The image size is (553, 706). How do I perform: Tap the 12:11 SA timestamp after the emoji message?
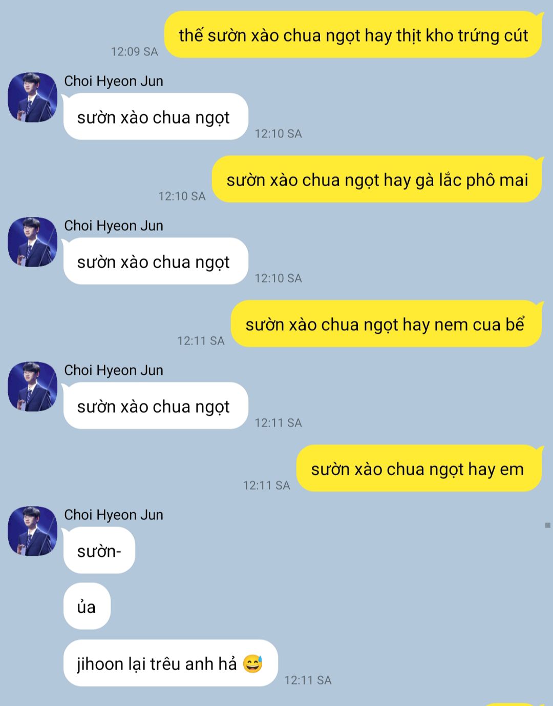[x=308, y=680]
